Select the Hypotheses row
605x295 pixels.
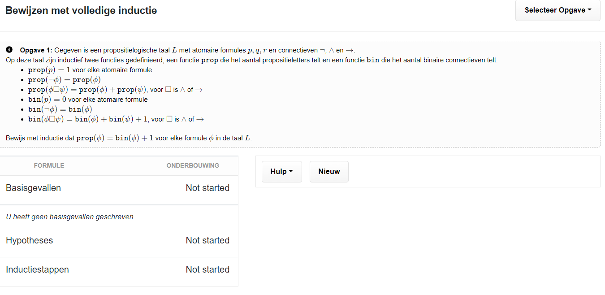point(29,240)
